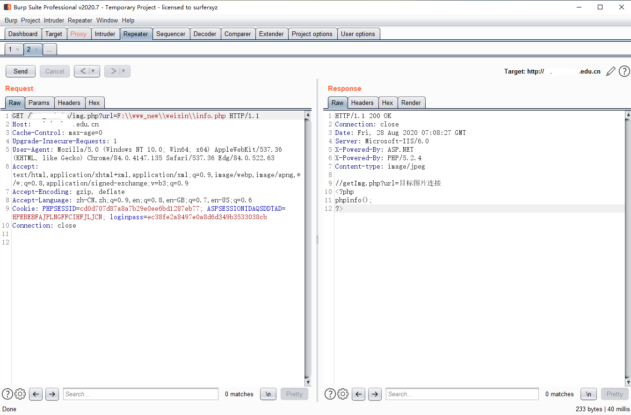The height and width of the screenshot is (415, 631).
Task: Open the Intruder menu
Action: (54, 20)
